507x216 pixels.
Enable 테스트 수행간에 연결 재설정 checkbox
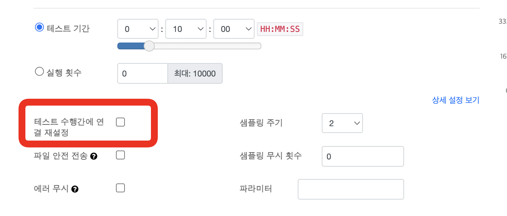[x=120, y=122]
